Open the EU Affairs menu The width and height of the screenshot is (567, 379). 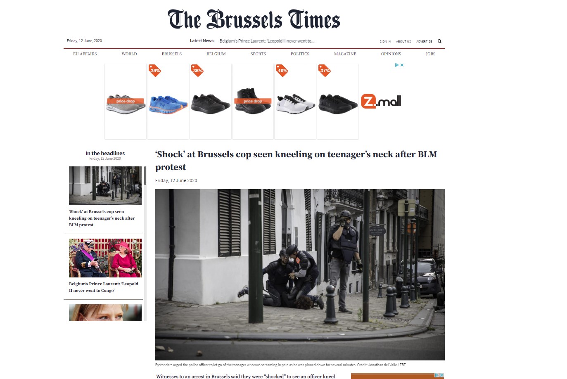click(x=85, y=54)
